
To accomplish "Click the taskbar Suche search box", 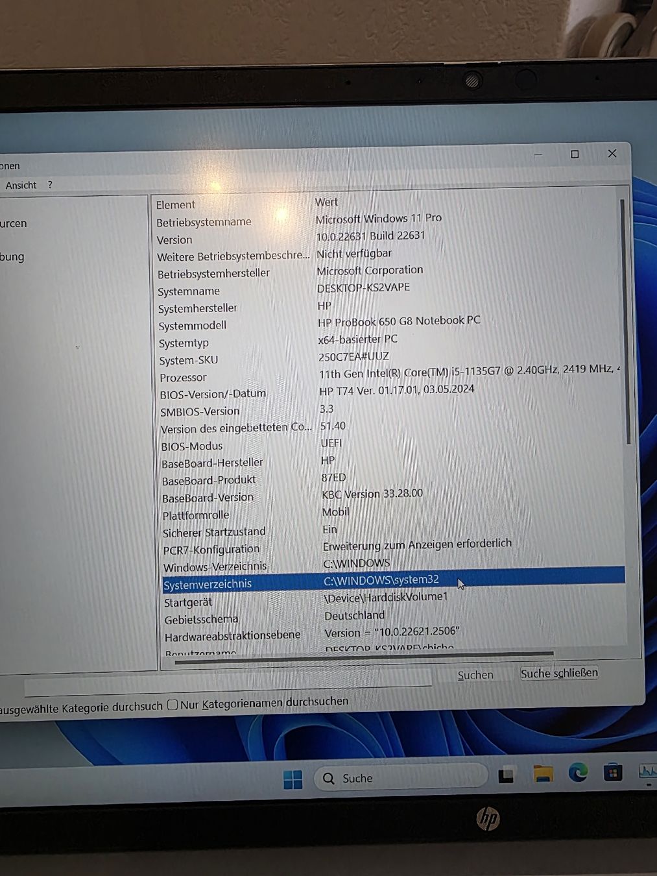I will (x=400, y=777).
